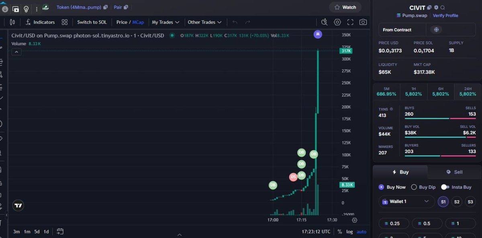Screen dimensions: 482x238
Task: Toggle the percent scale mode
Action: [339, 232]
